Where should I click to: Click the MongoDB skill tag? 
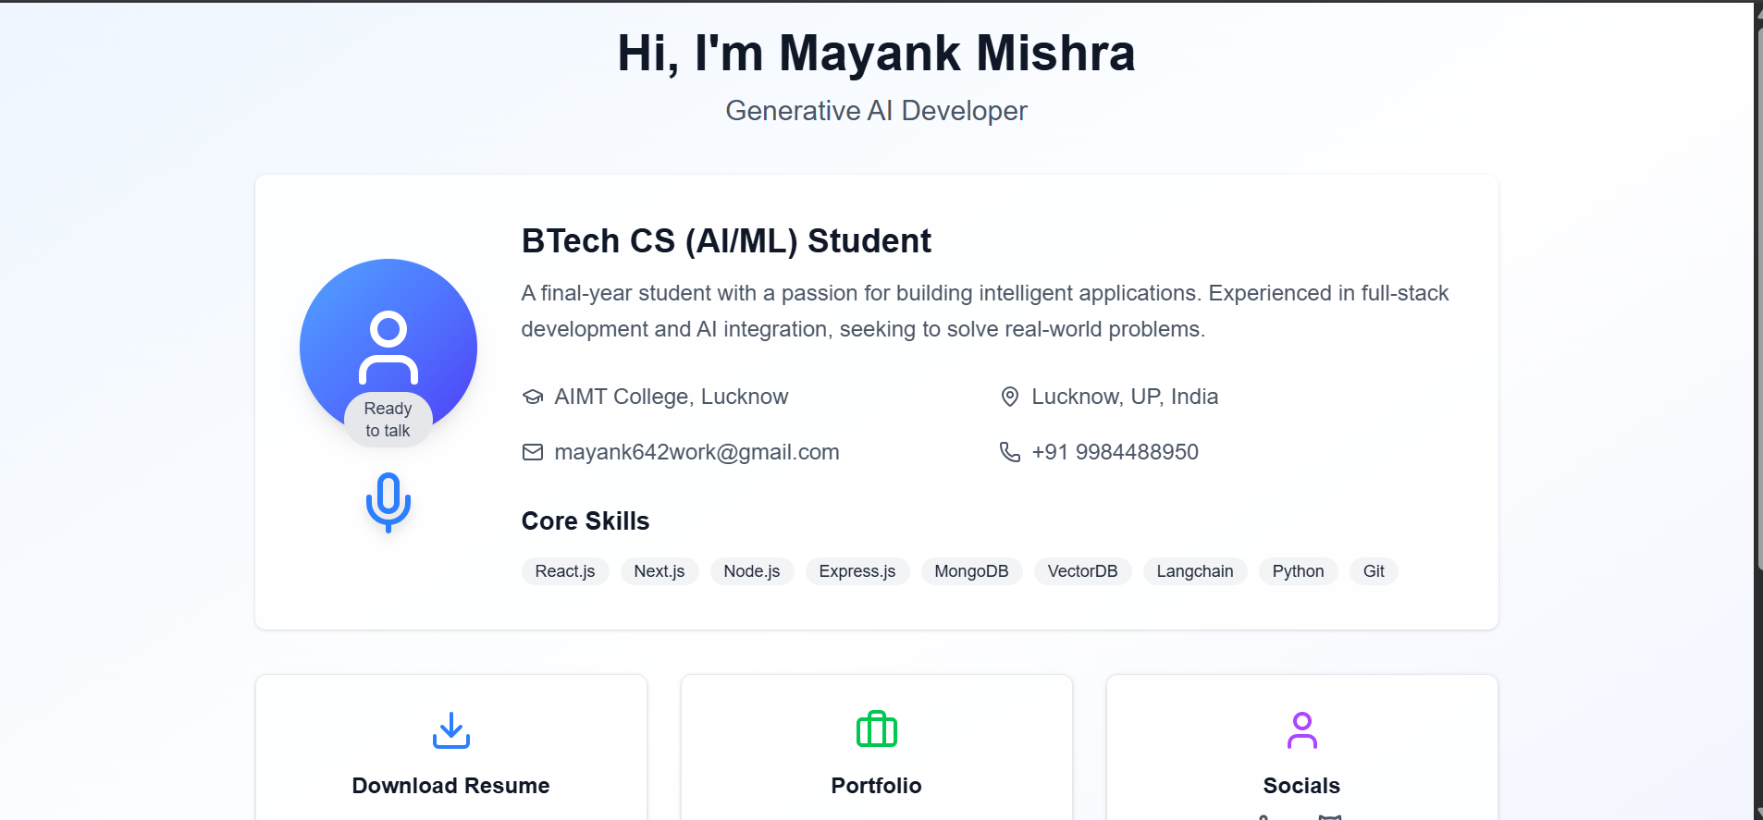pos(971,571)
